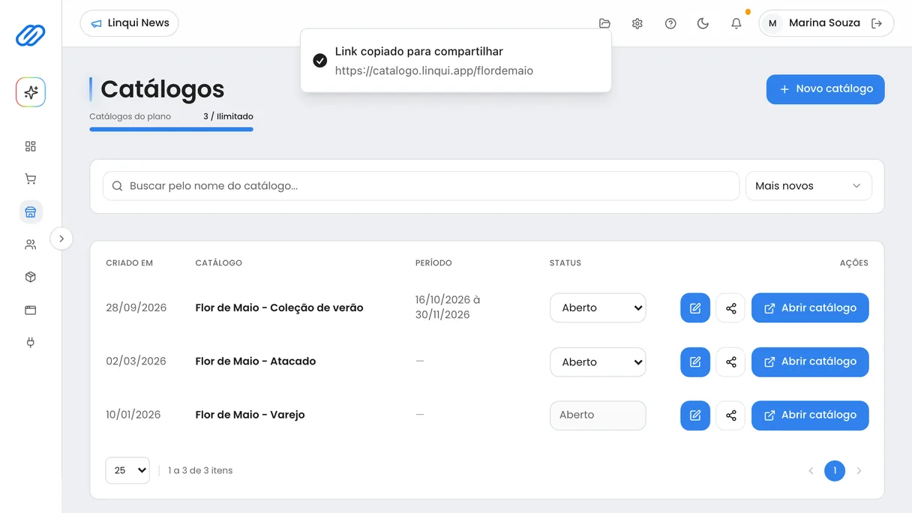The image size is (912, 513).
Task: Click the plan catalogs progress bar
Action: [171, 130]
